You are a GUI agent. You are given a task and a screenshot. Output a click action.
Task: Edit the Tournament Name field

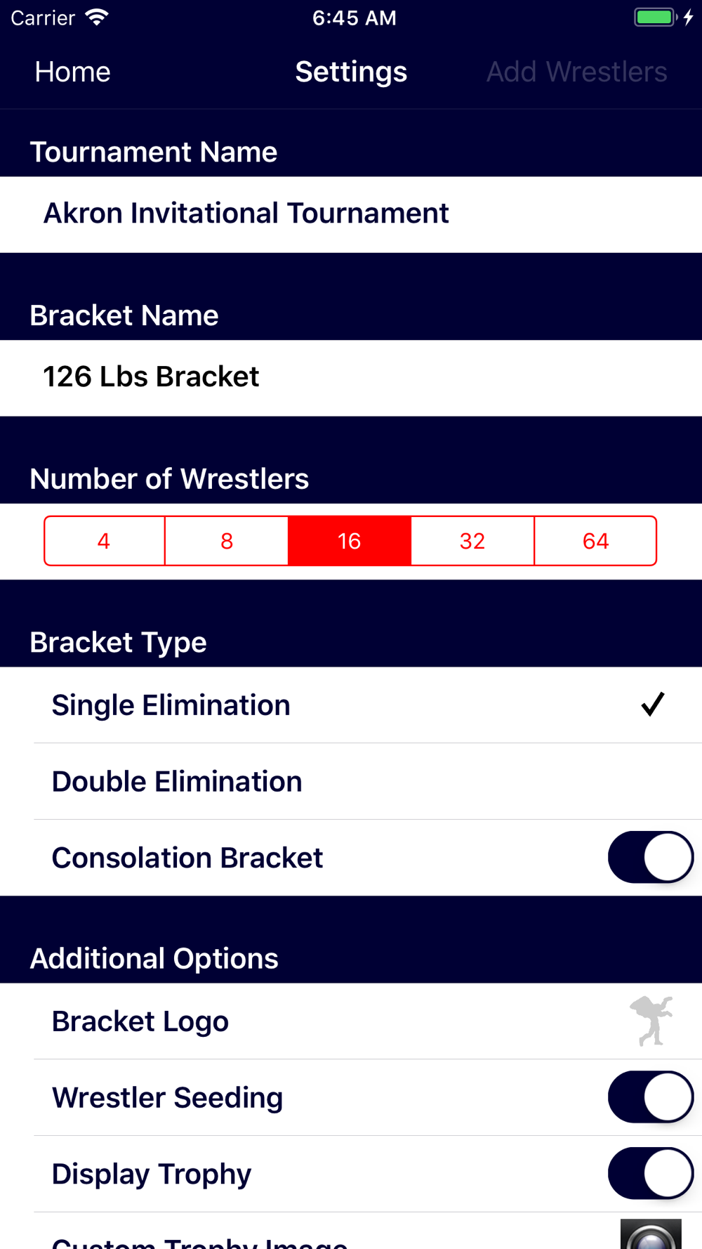[x=351, y=214]
